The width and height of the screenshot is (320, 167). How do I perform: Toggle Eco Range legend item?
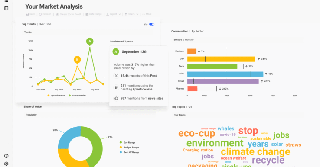tap(127, 143)
